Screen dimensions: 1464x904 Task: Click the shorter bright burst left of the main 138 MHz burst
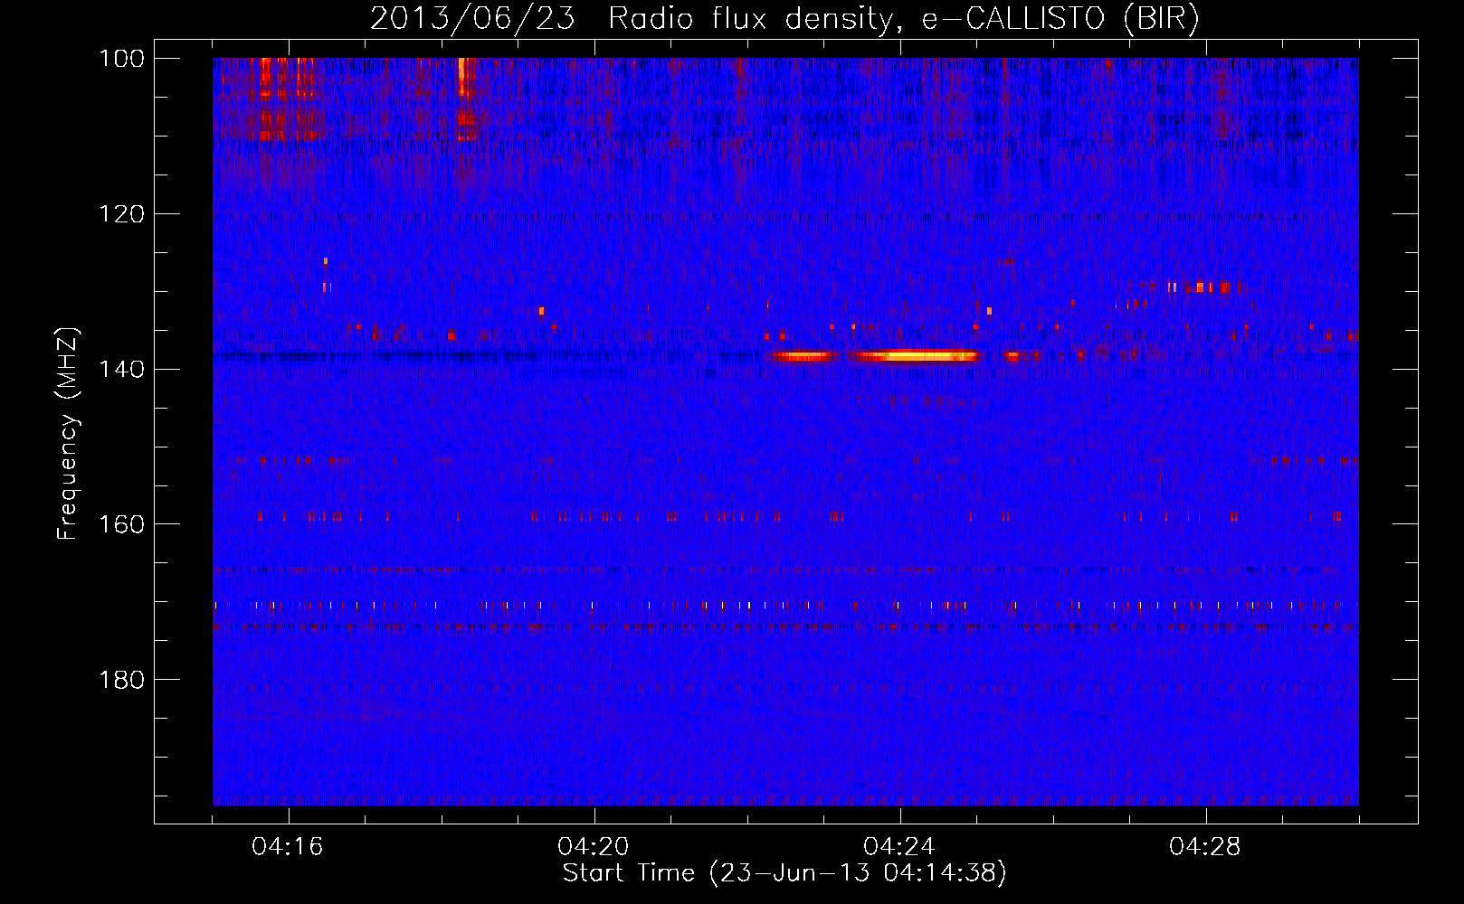(801, 356)
